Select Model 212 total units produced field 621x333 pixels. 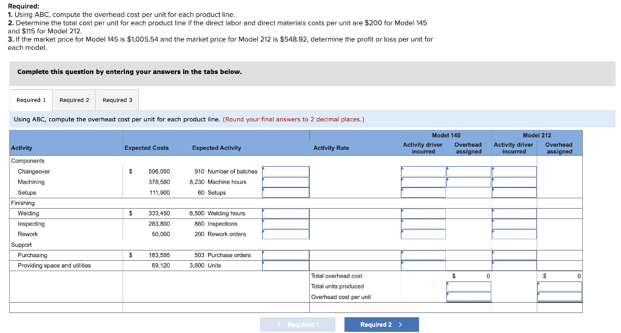(x=560, y=287)
